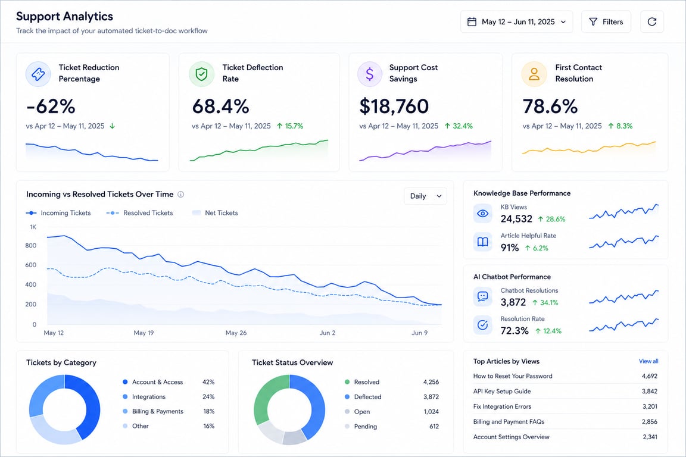Click the 78.6% resolution value
The width and height of the screenshot is (686, 457).
click(x=550, y=107)
